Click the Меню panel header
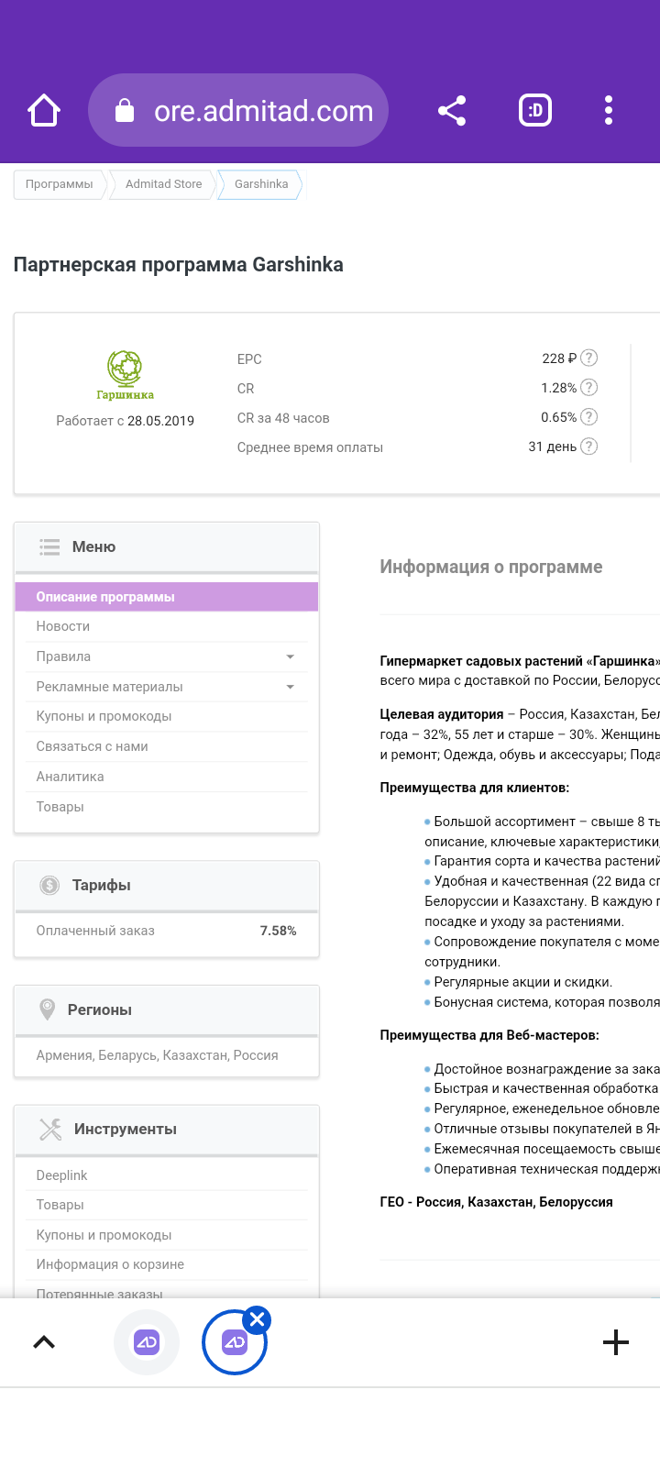This screenshot has width=660, height=1467. (x=167, y=547)
